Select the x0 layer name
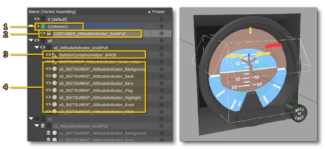Viewport: 325px width, 149px height. click(x=50, y=41)
